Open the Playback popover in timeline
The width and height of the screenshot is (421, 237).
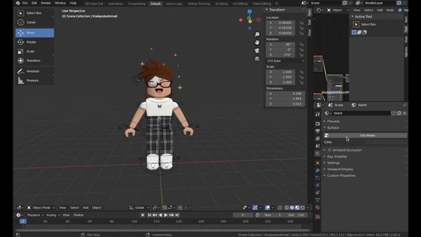pos(36,215)
